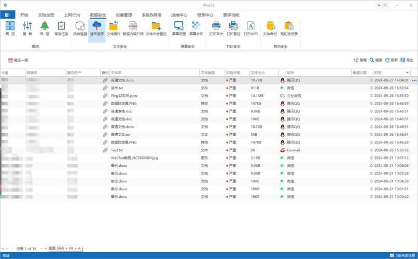
Task: Switch to the 报表中心 tab
Action: pyautogui.click(x=205, y=15)
